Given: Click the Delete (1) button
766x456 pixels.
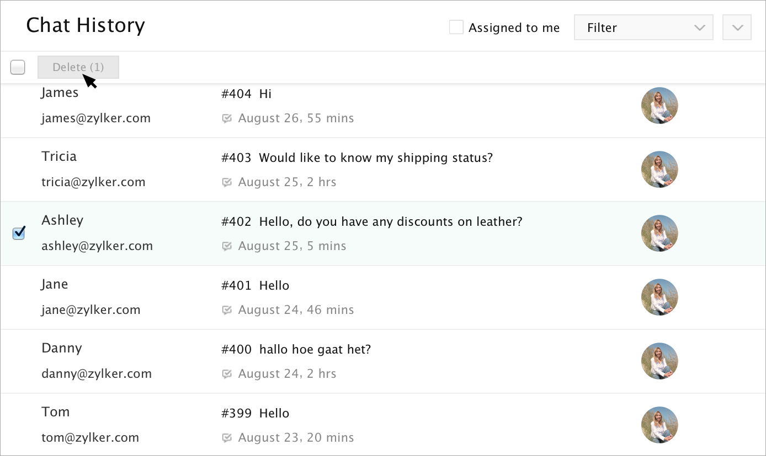Looking at the screenshot, I should 78,67.
